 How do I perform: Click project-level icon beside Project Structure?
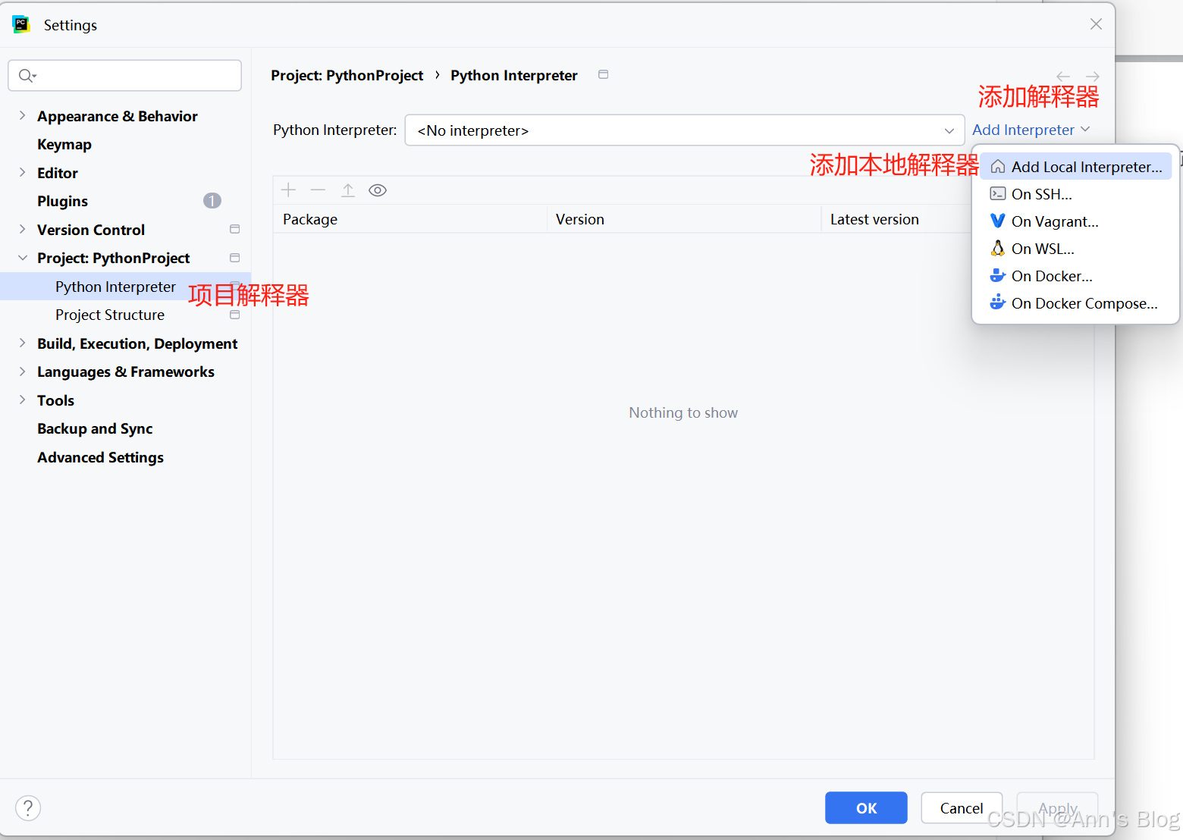click(x=235, y=315)
